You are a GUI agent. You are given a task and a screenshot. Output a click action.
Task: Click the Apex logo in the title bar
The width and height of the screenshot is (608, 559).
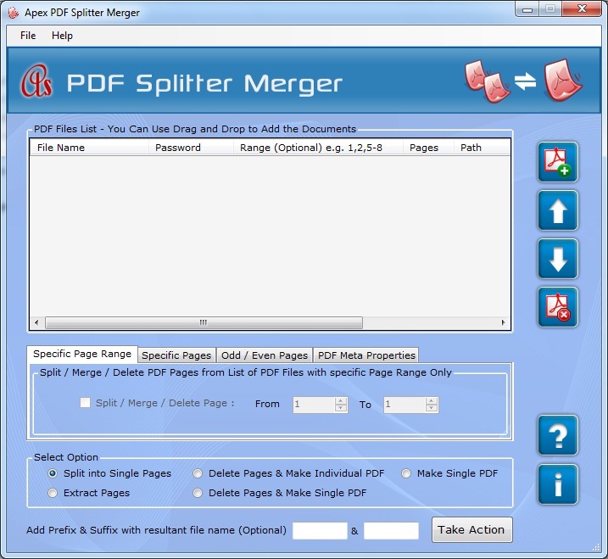click(x=14, y=13)
